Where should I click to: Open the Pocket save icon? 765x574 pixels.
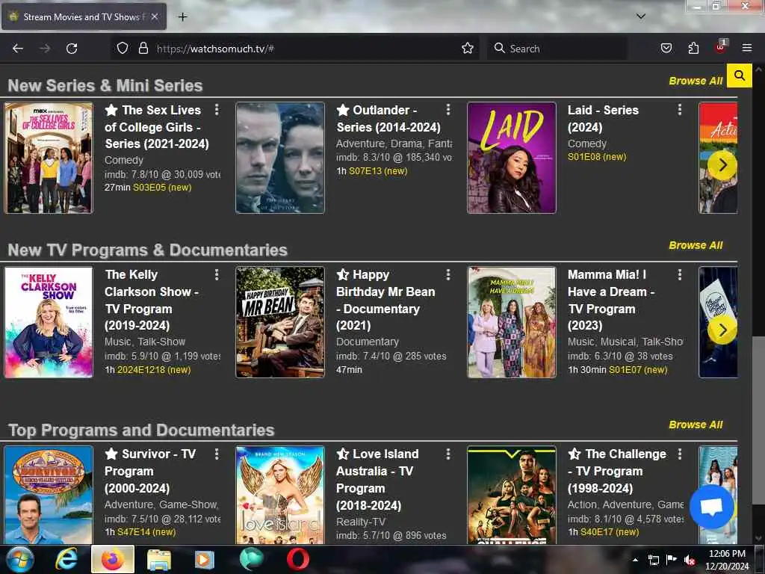tap(666, 49)
